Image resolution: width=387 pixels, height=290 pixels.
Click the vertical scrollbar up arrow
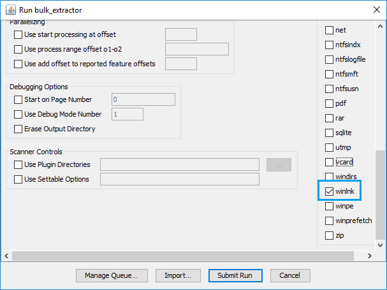coord(381,26)
